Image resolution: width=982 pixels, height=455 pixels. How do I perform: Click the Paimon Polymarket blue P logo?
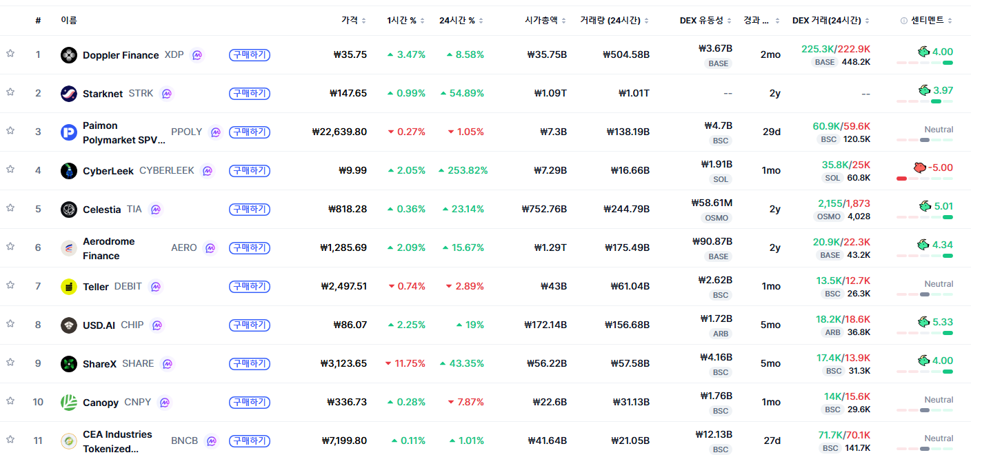coord(69,132)
